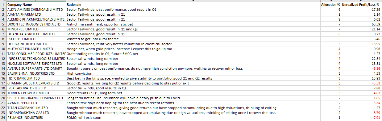The image size is (382, 121).
Task: Click the 'High conviction' rationale cell
Action: 193,73
